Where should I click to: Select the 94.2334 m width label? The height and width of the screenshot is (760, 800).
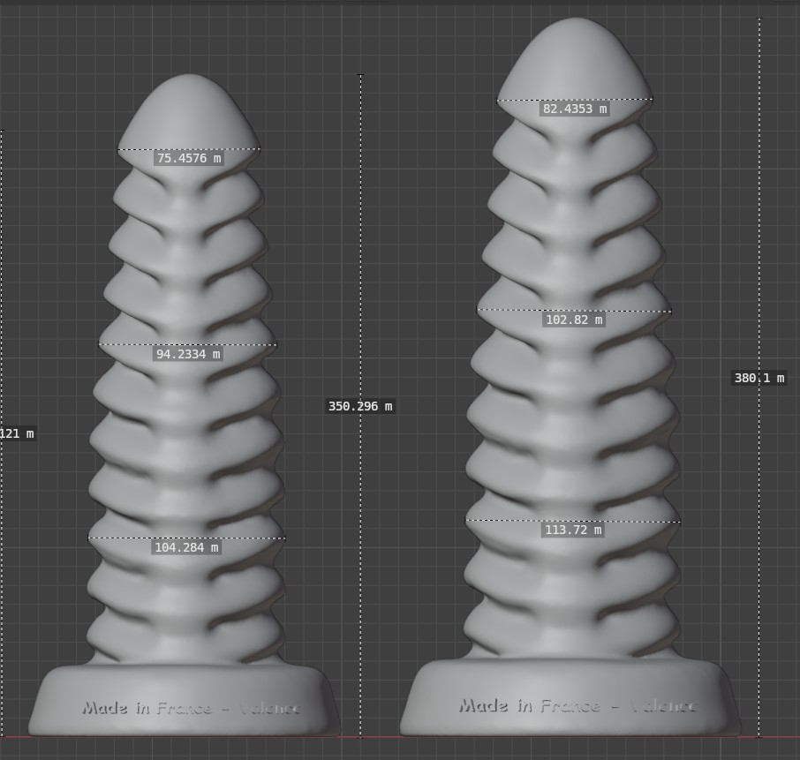click(x=187, y=354)
